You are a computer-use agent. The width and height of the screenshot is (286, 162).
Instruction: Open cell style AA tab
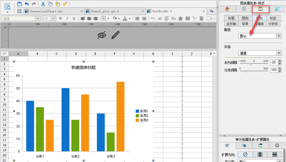(x=244, y=146)
